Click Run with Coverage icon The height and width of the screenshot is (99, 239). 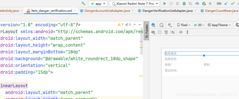191,4
